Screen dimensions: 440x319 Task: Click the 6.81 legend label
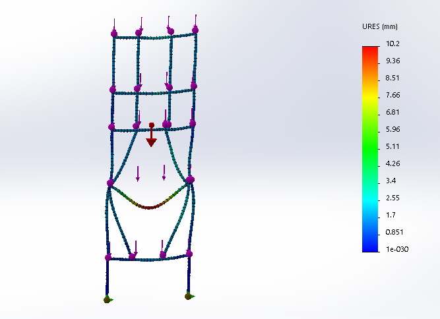point(393,112)
